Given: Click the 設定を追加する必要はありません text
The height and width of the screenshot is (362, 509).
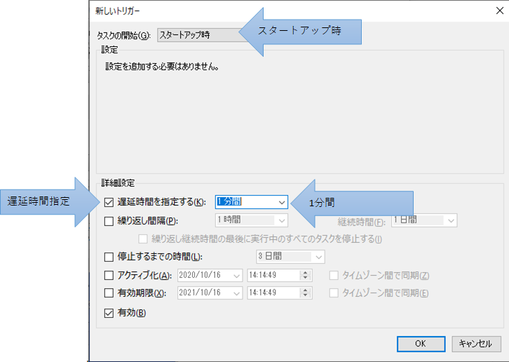Looking at the screenshot, I should tap(162, 67).
